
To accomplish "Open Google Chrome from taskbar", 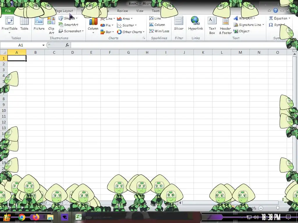I will [22, 217].
